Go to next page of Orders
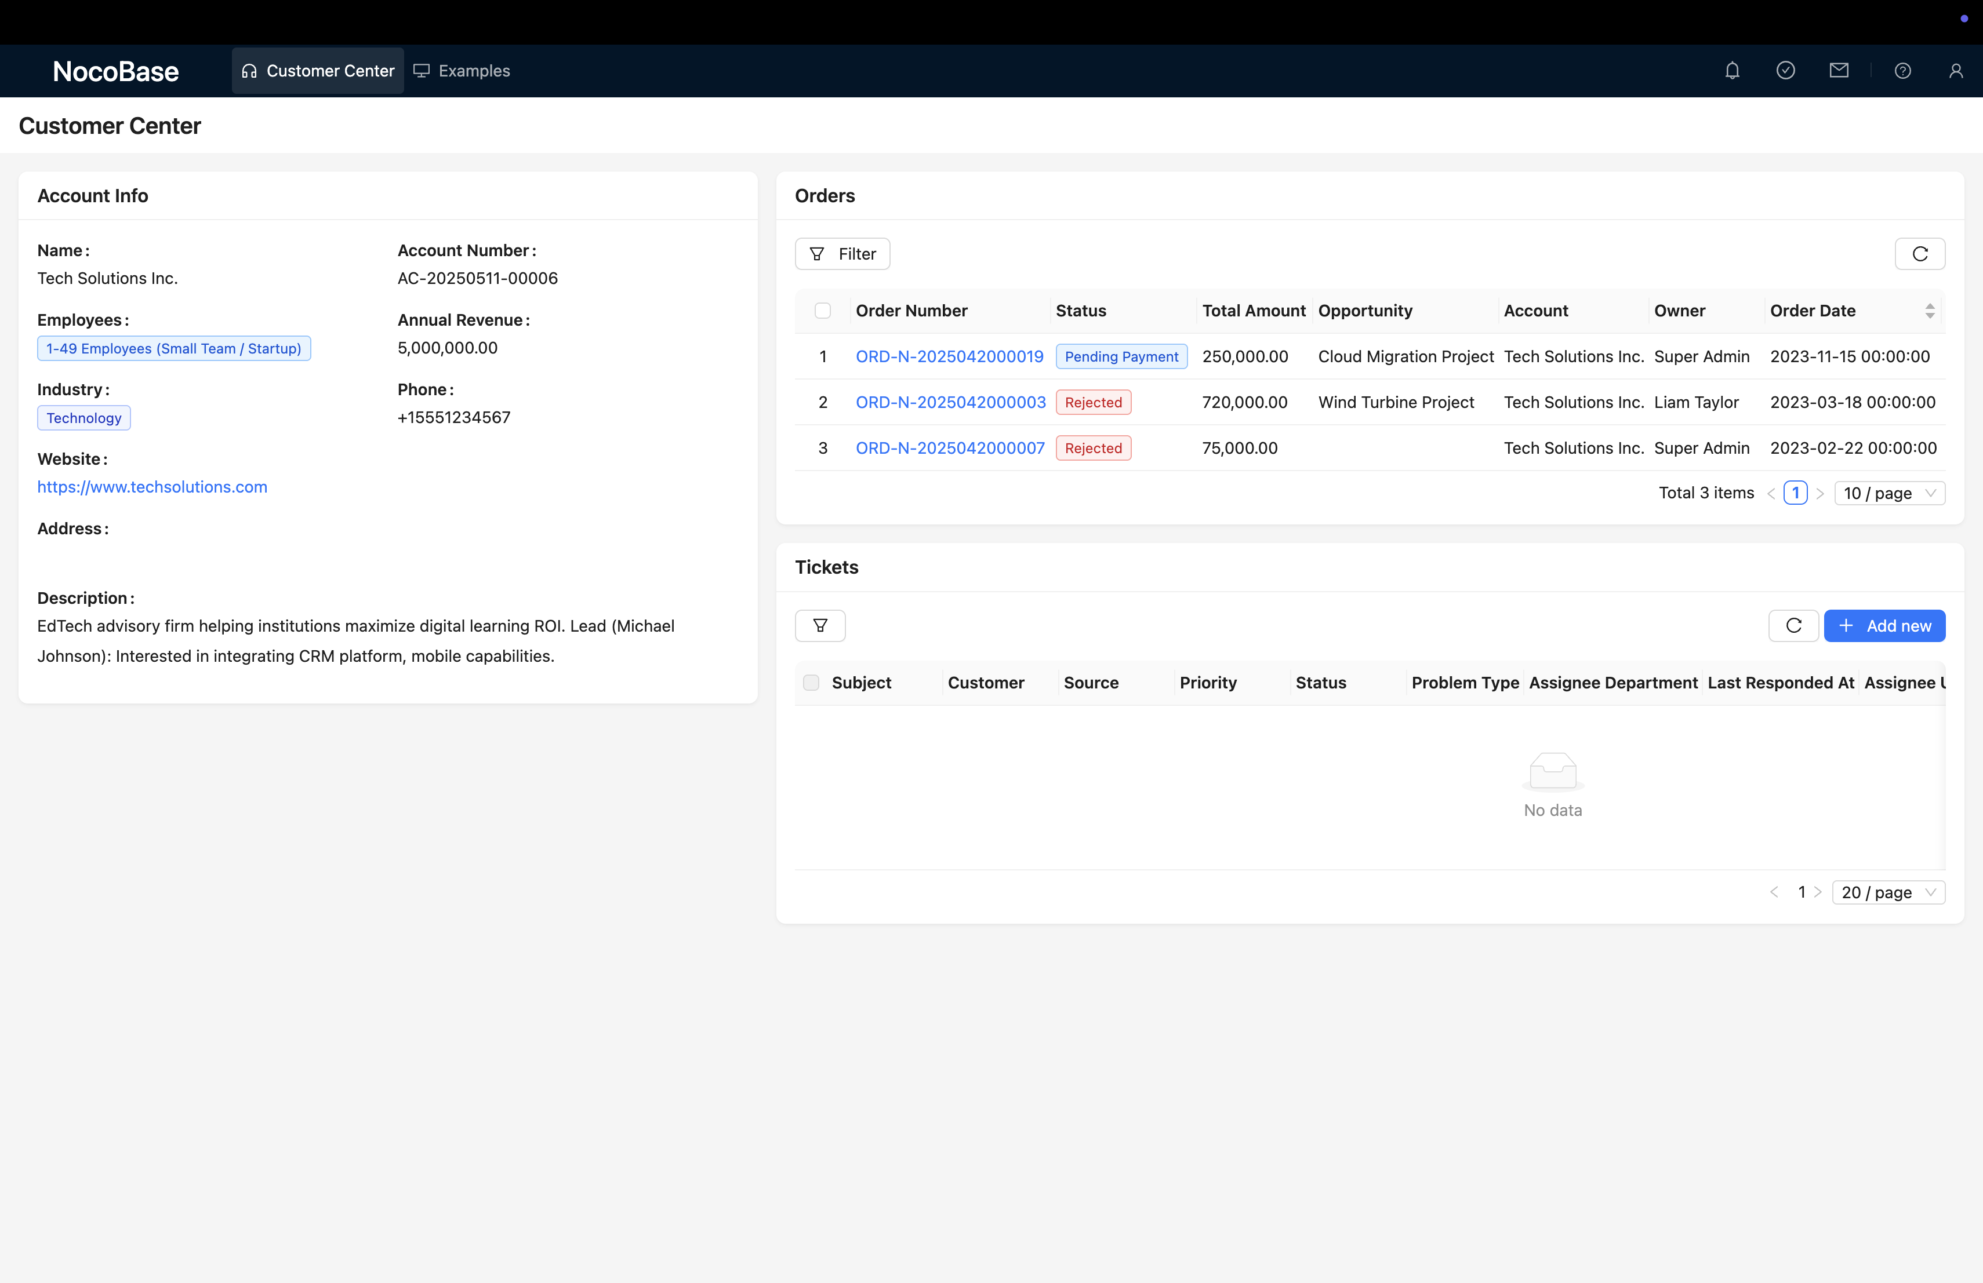The image size is (1983, 1283). [1821, 493]
